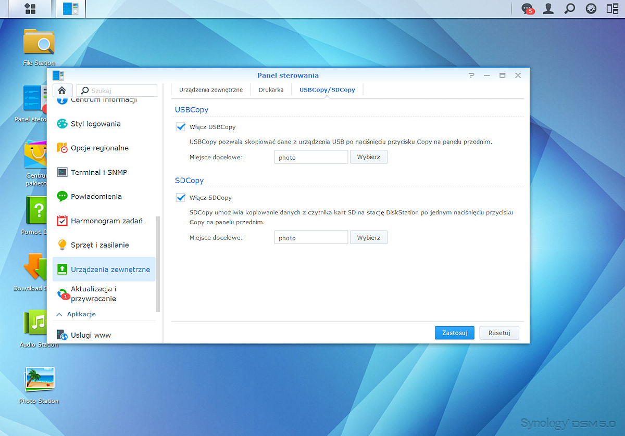
Task: Switch to the Drukarka tab
Action: 271,89
